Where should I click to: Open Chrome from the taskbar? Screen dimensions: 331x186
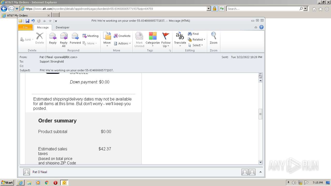click(x=47, y=183)
